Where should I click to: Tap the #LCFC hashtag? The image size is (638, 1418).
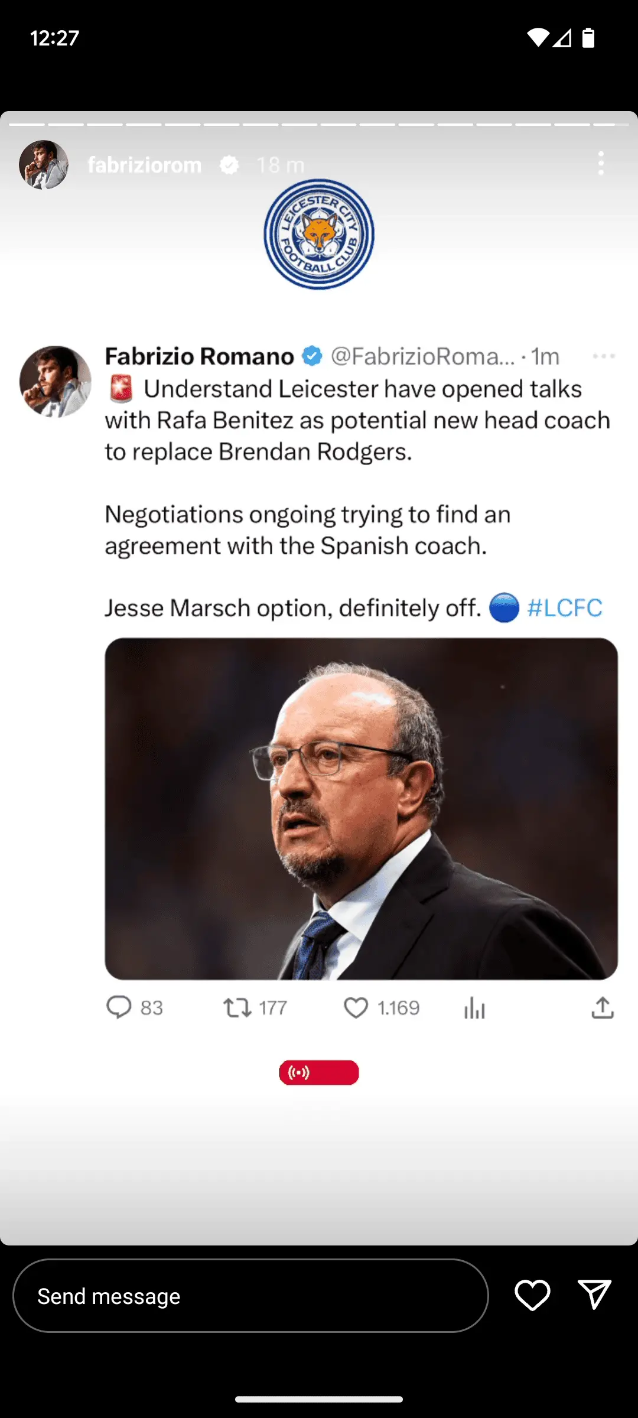click(x=564, y=608)
